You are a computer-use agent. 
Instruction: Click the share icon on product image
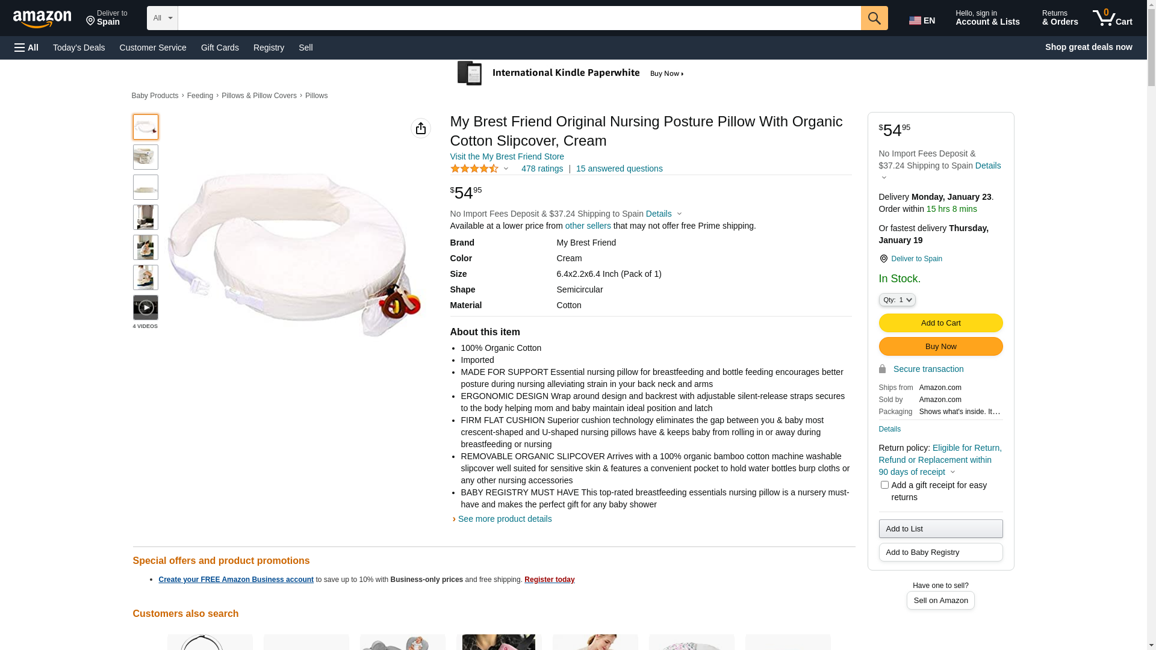coord(421,128)
